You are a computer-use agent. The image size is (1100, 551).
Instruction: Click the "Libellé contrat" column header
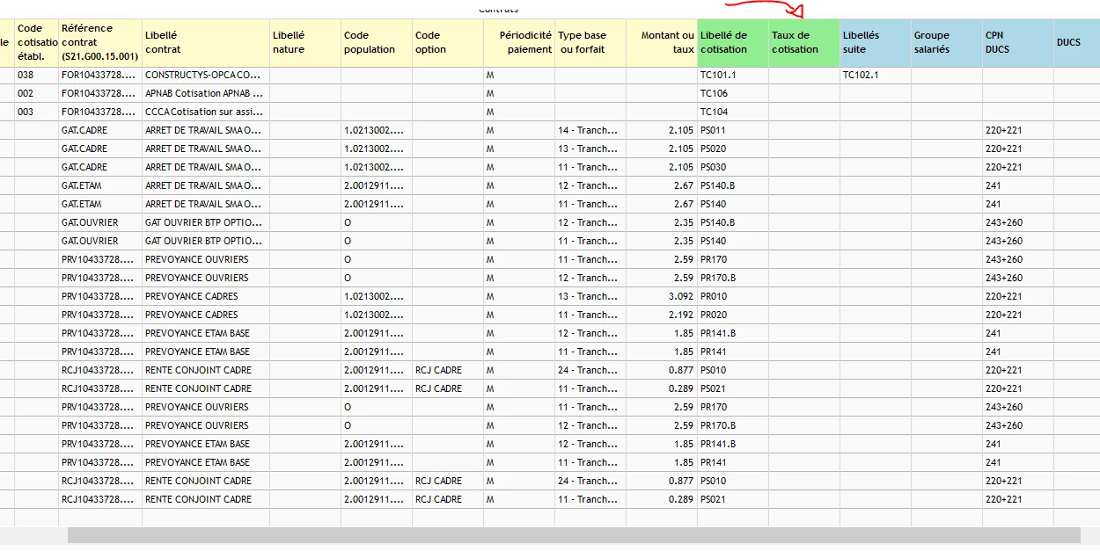coord(206,42)
